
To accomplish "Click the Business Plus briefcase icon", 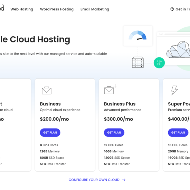I will click(111, 89).
